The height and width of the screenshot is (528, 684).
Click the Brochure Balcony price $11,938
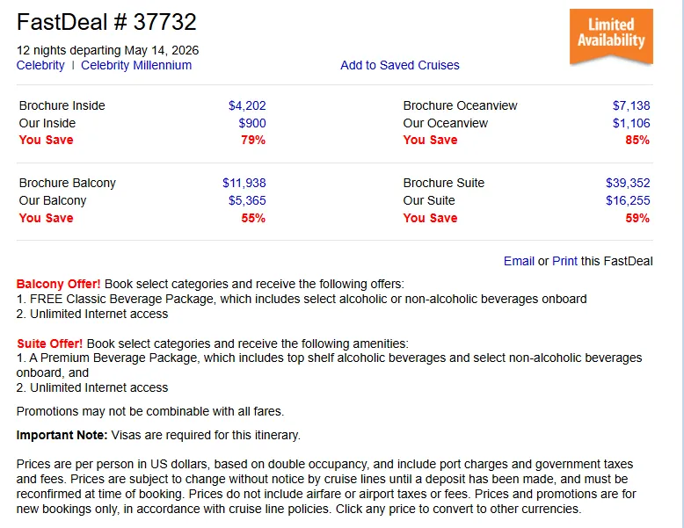[244, 183]
